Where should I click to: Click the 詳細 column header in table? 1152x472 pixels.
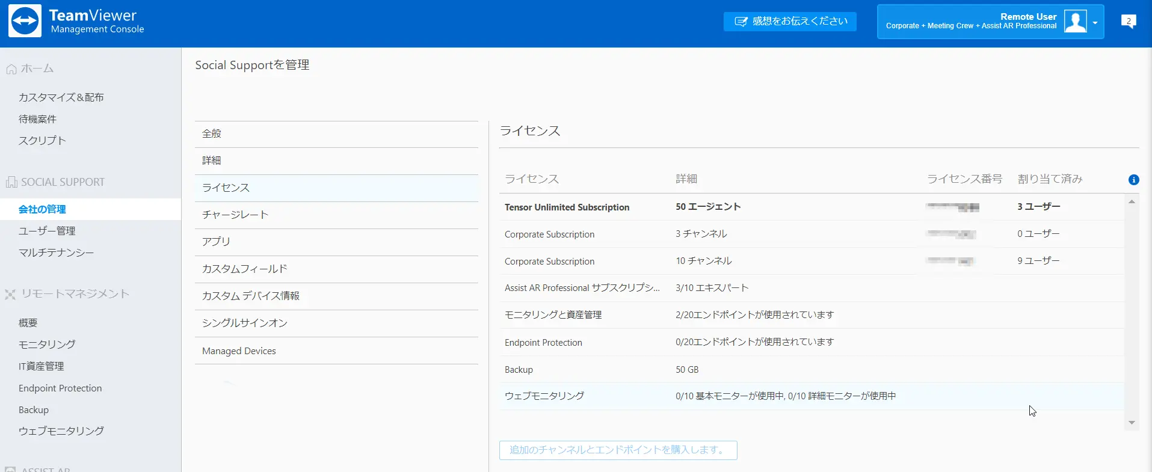coord(686,179)
